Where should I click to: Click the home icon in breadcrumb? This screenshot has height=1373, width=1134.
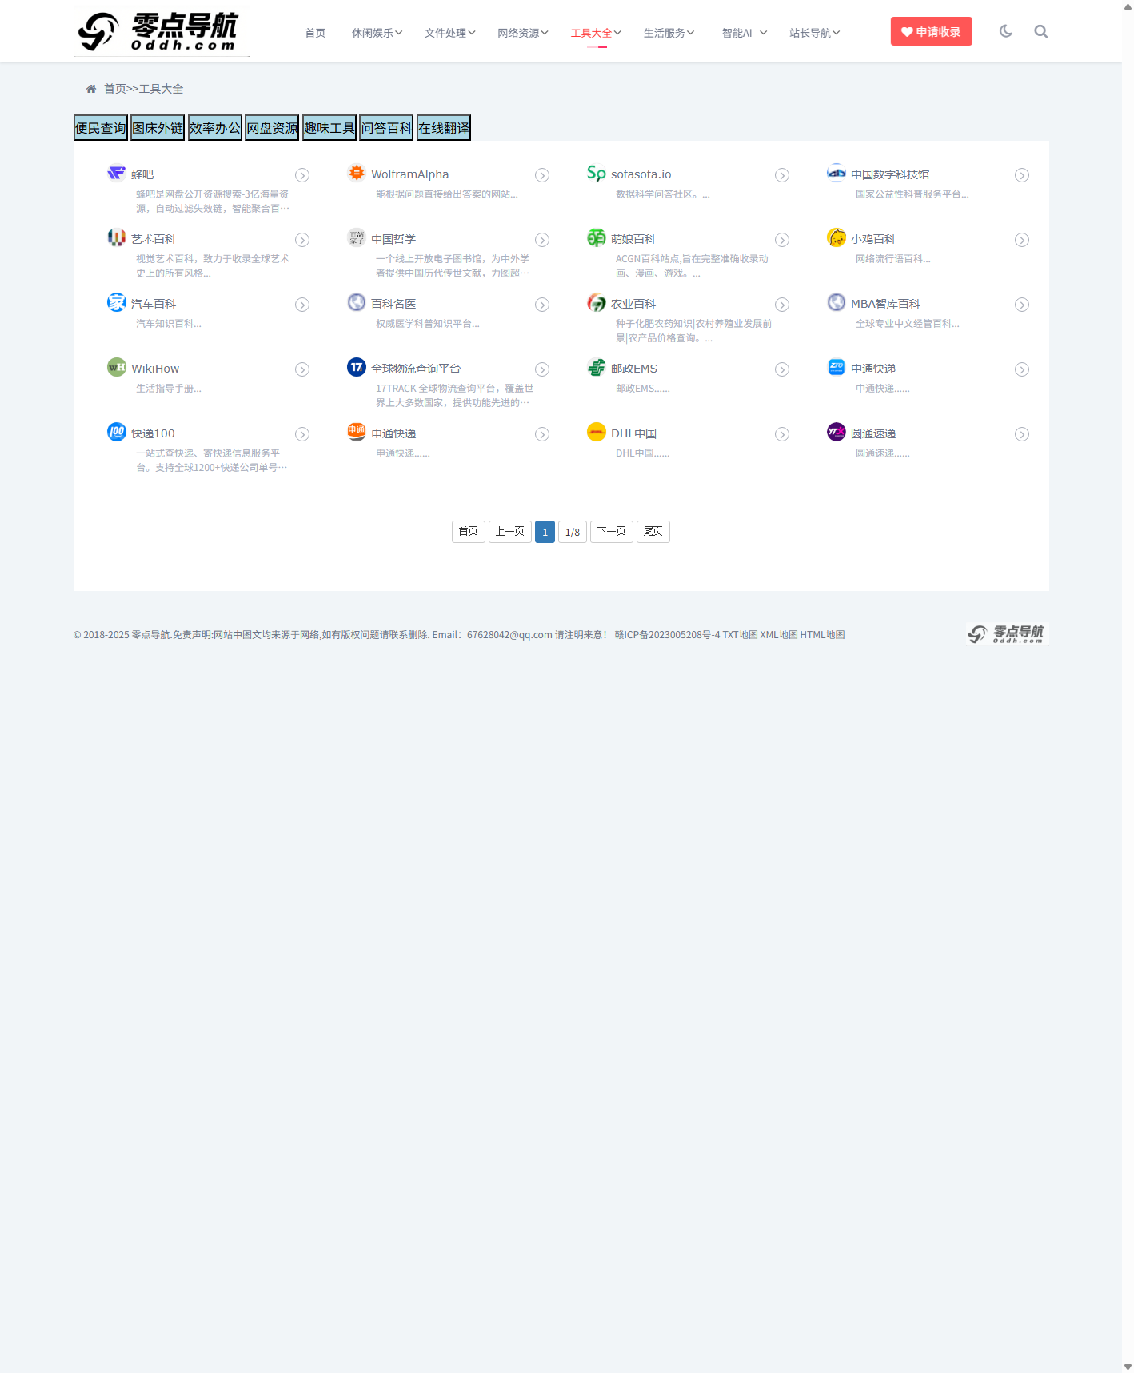click(x=91, y=89)
